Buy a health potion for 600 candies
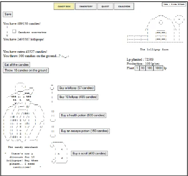Screen dimensions: 188x176 point(83,115)
